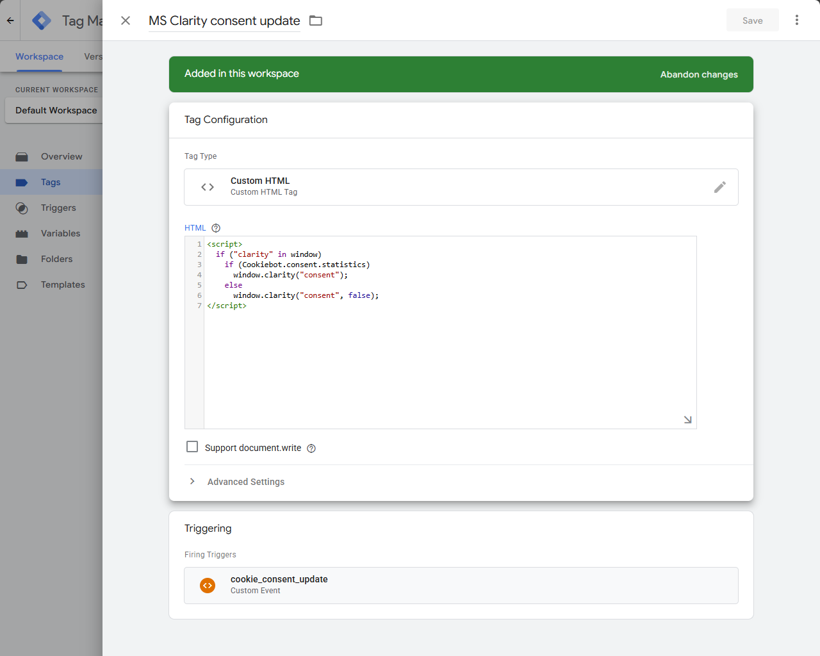820x656 pixels.
Task: Switch to the Workspace tab
Action: click(x=39, y=56)
